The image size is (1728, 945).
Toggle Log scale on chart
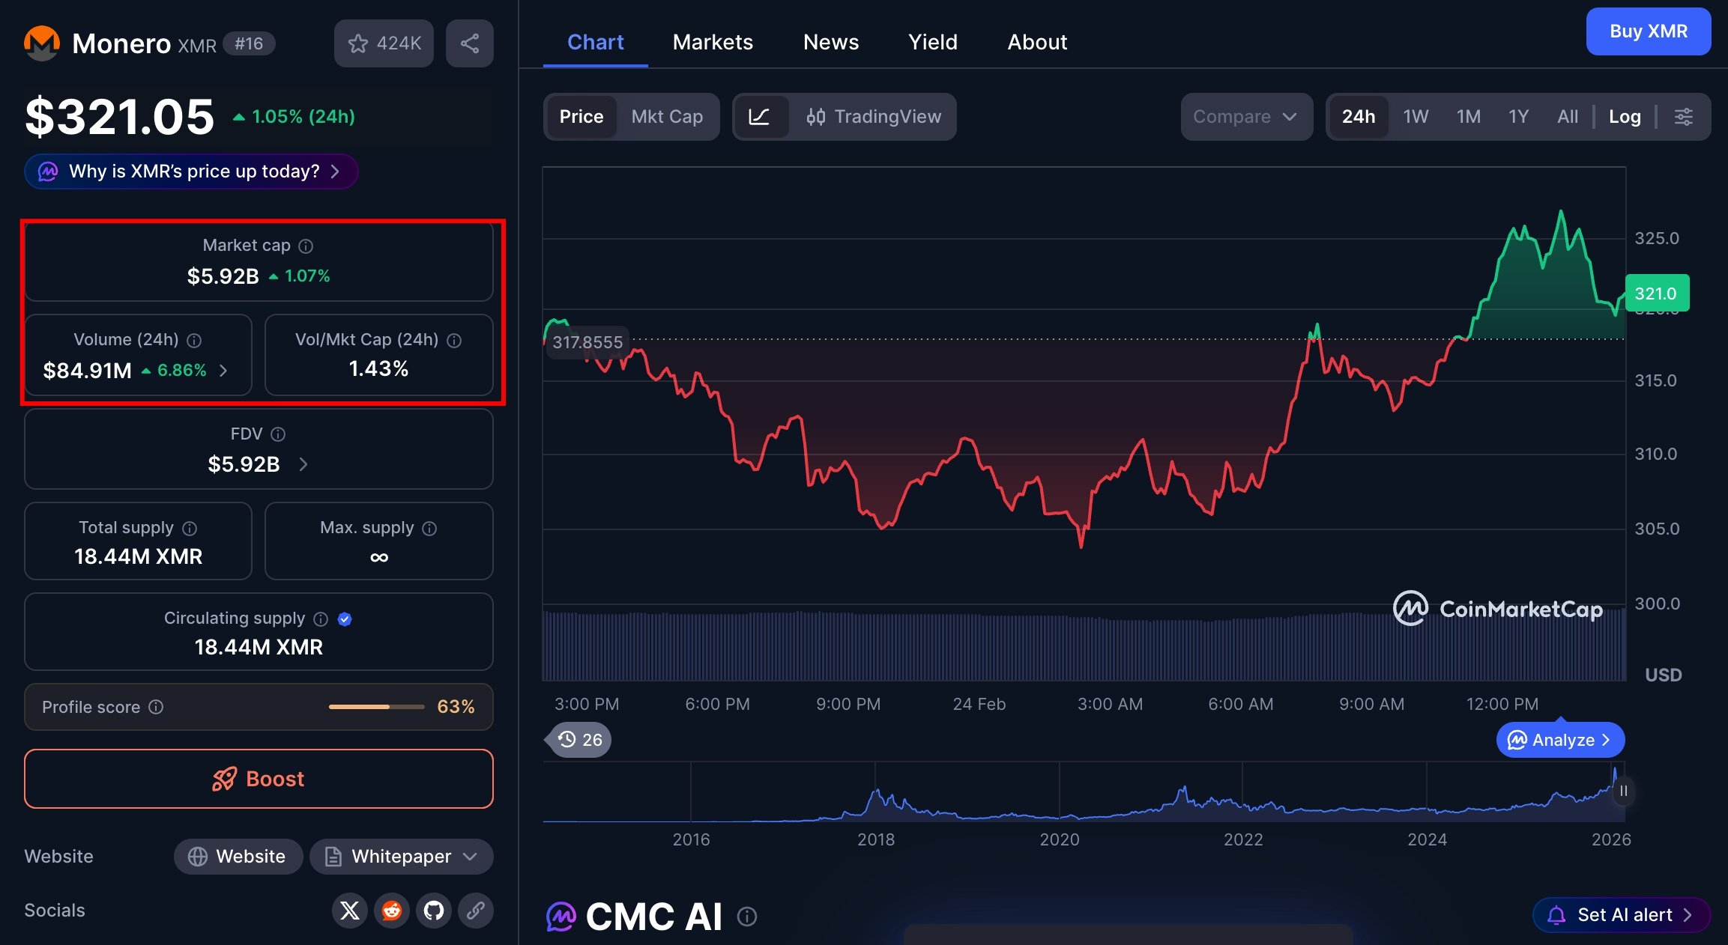coord(1625,117)
